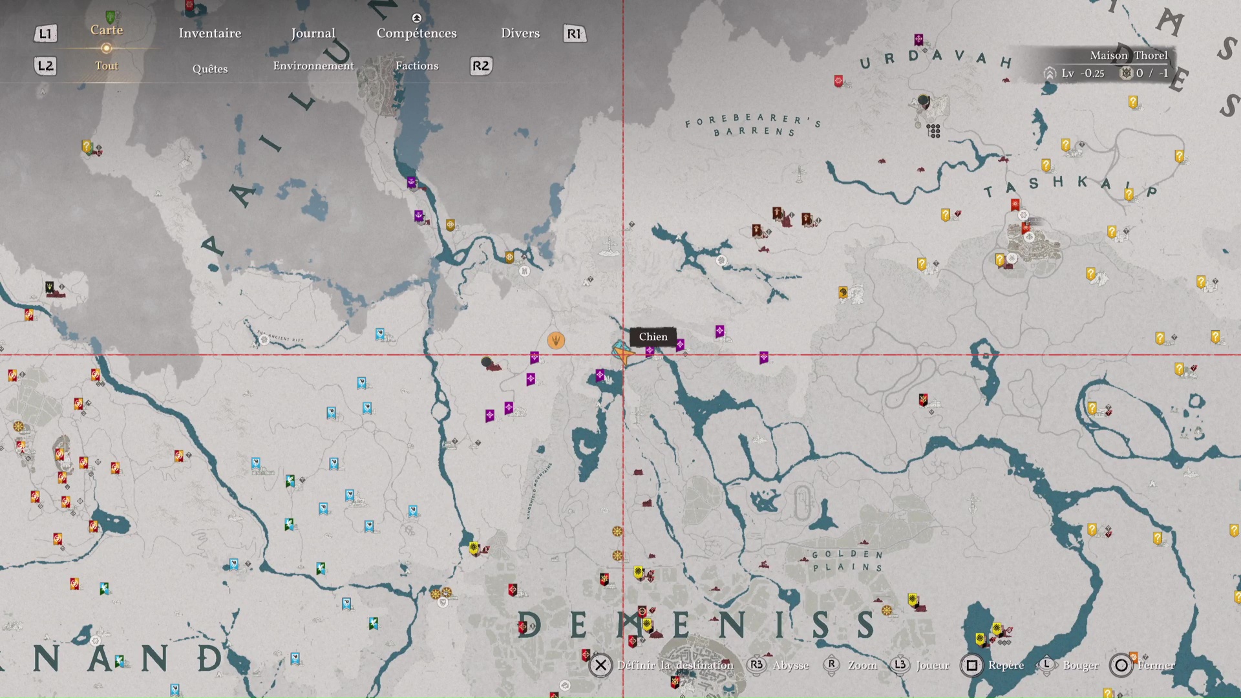This screenshot has width=1241, height=698.
Task: Click the Chien tooltip label
Action: click(653, 337)
